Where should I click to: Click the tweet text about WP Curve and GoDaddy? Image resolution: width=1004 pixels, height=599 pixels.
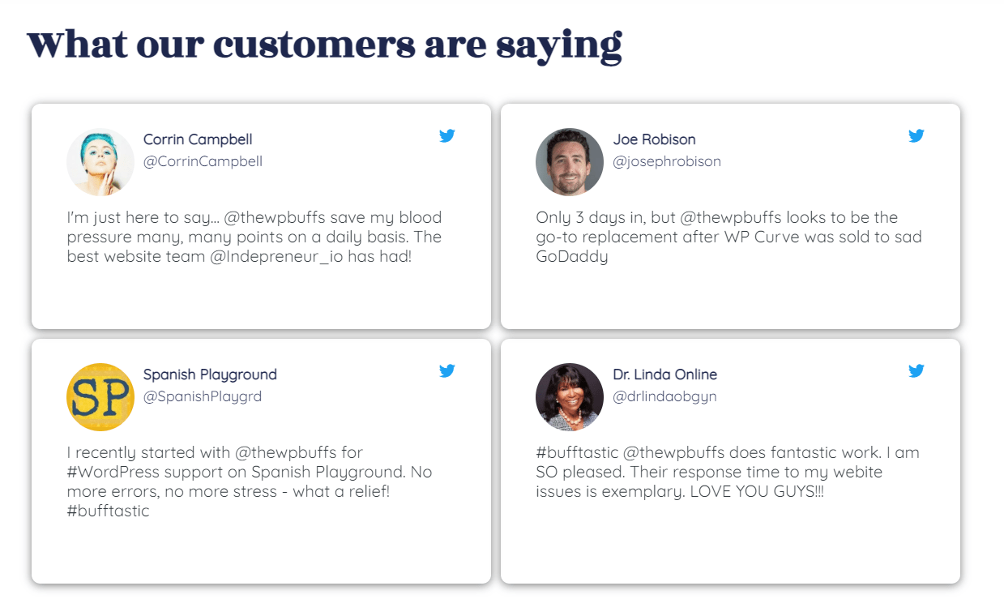[x=728, y=237]
